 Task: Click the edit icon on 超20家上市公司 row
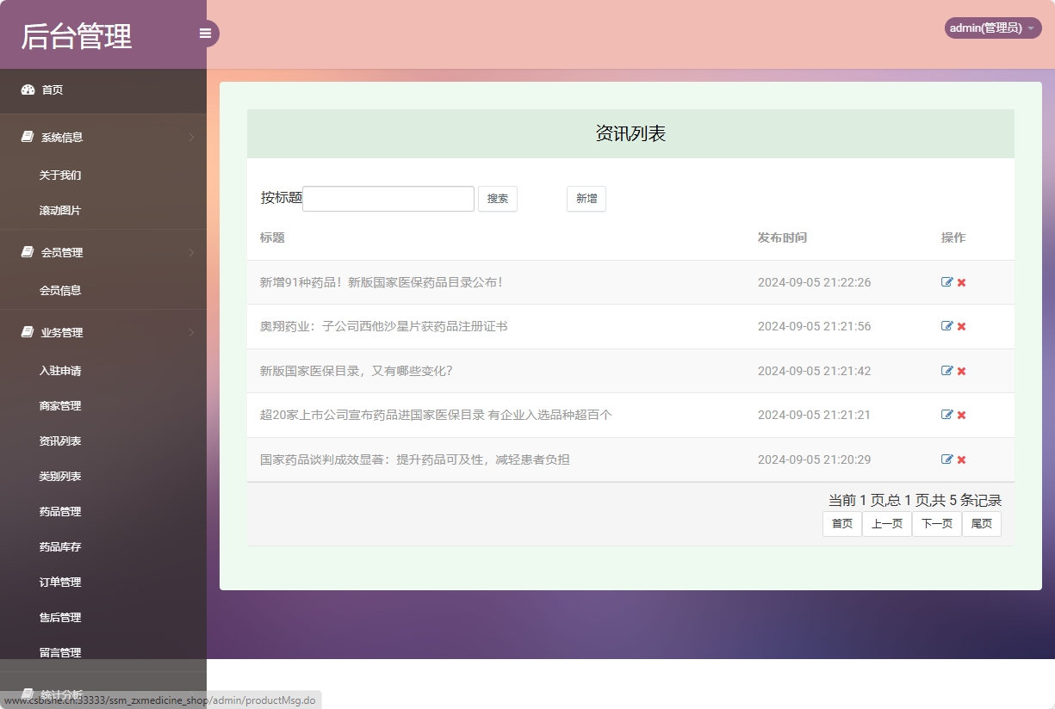tap(947, 415)
